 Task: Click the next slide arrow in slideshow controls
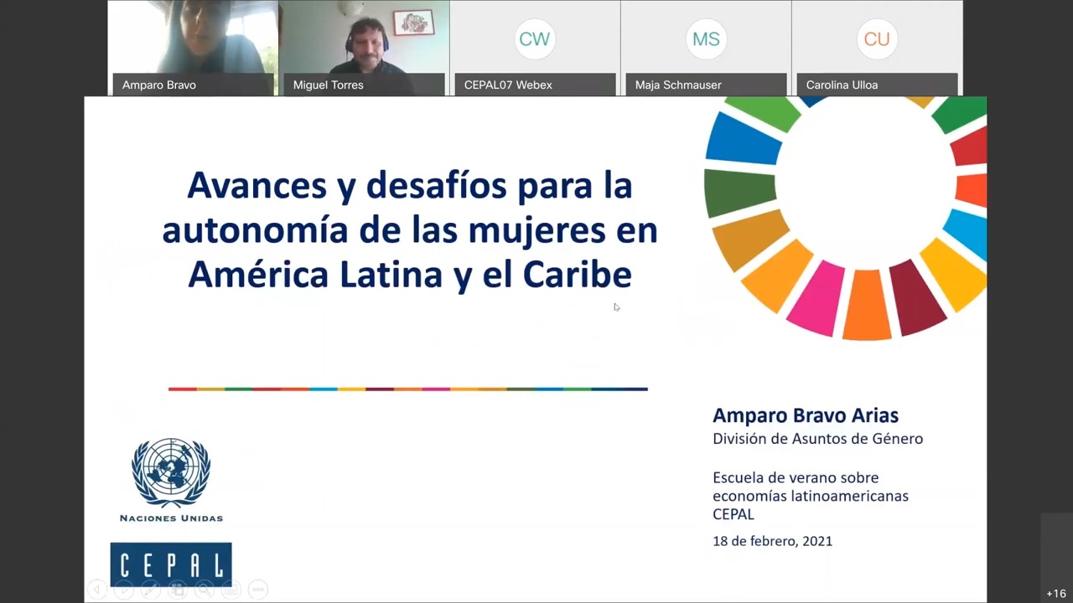[124, 590]
